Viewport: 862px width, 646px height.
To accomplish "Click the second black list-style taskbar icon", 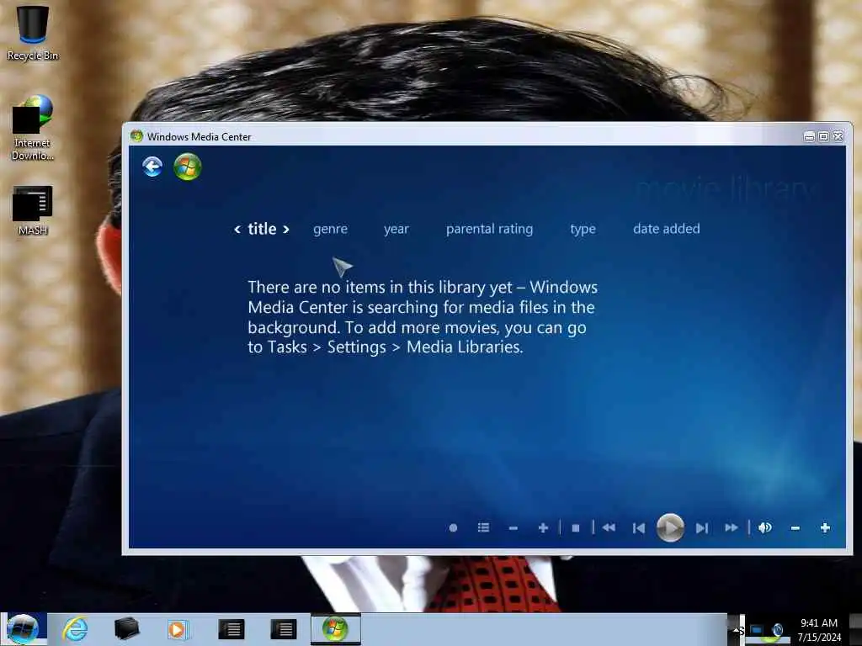I will [283, 629].
